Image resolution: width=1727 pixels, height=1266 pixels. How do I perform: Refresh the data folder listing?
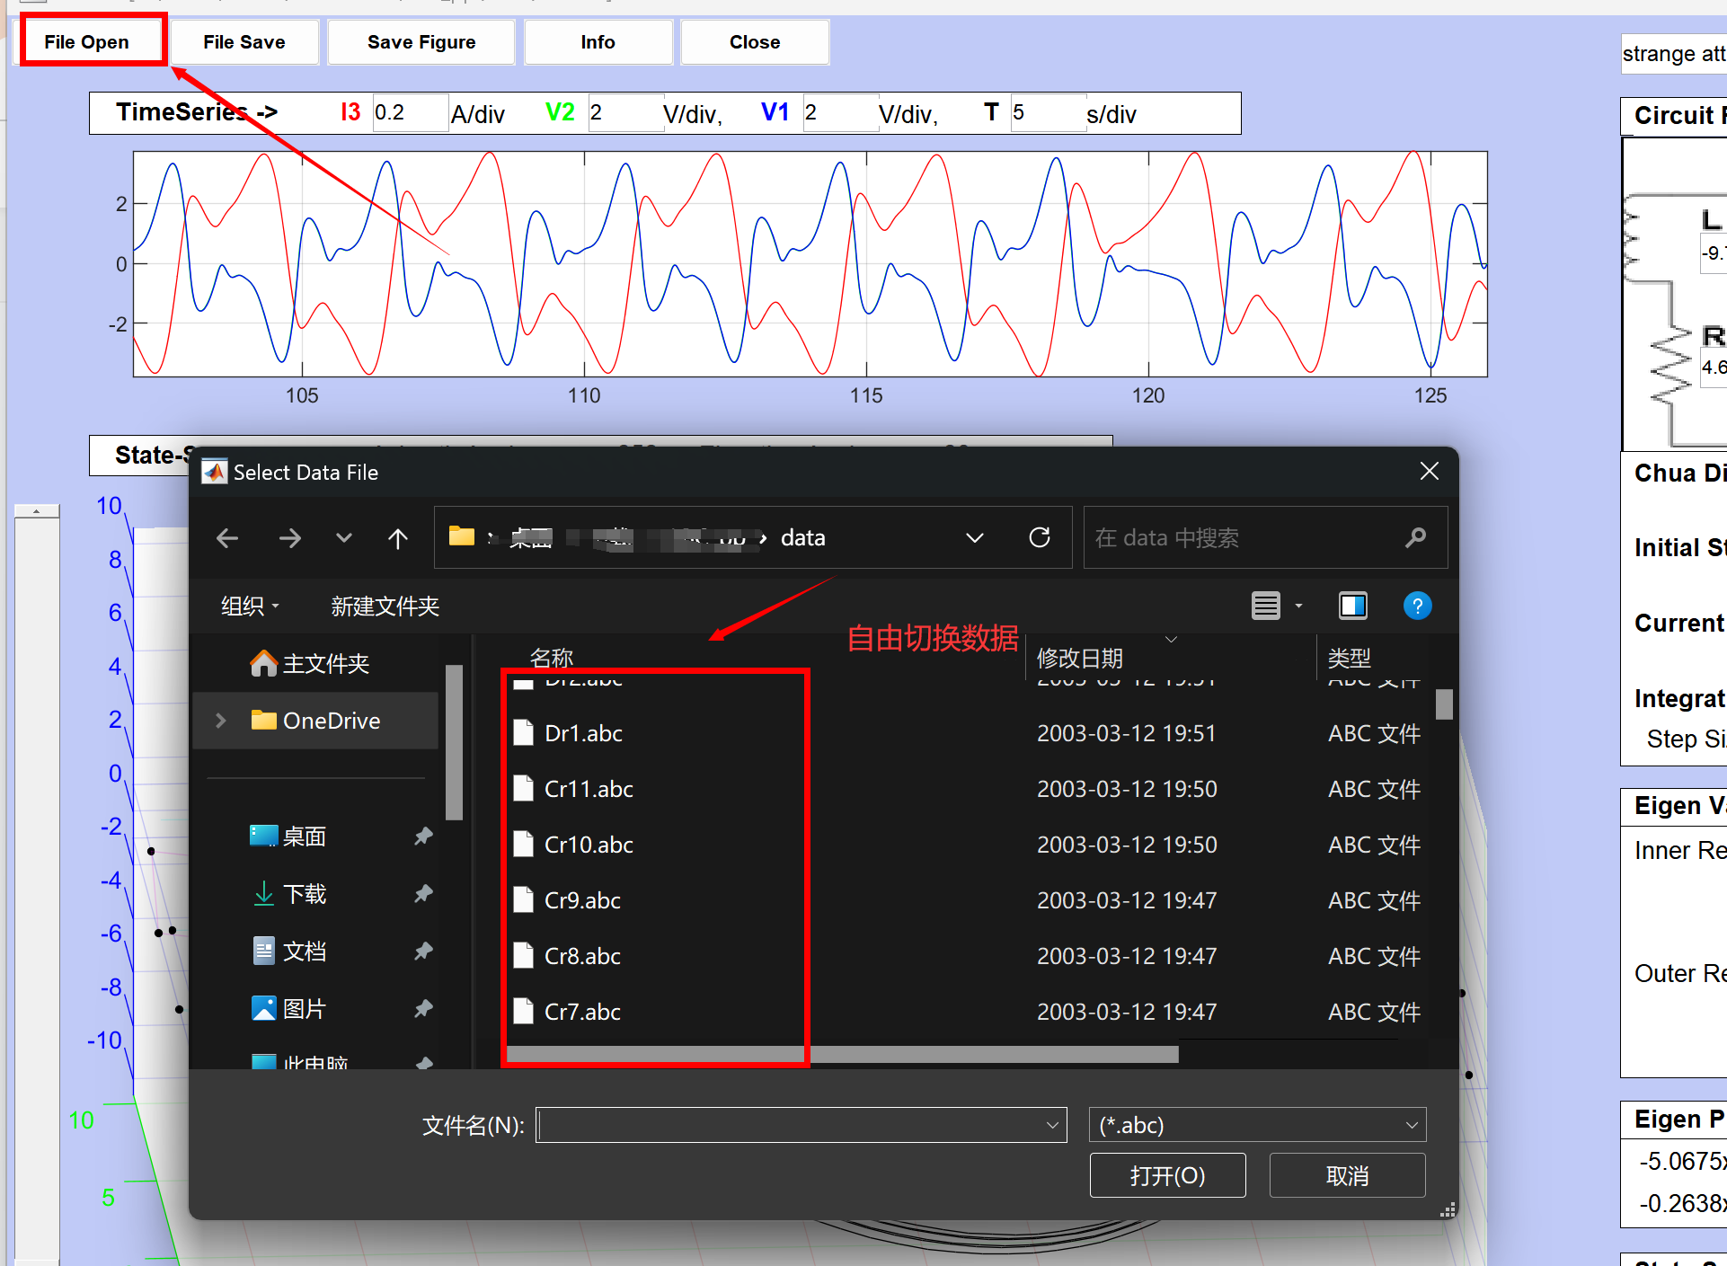(x=1040, y=537)
